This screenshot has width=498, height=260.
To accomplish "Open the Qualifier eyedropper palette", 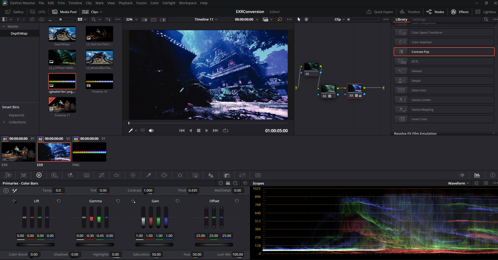I will click(149, 175).
